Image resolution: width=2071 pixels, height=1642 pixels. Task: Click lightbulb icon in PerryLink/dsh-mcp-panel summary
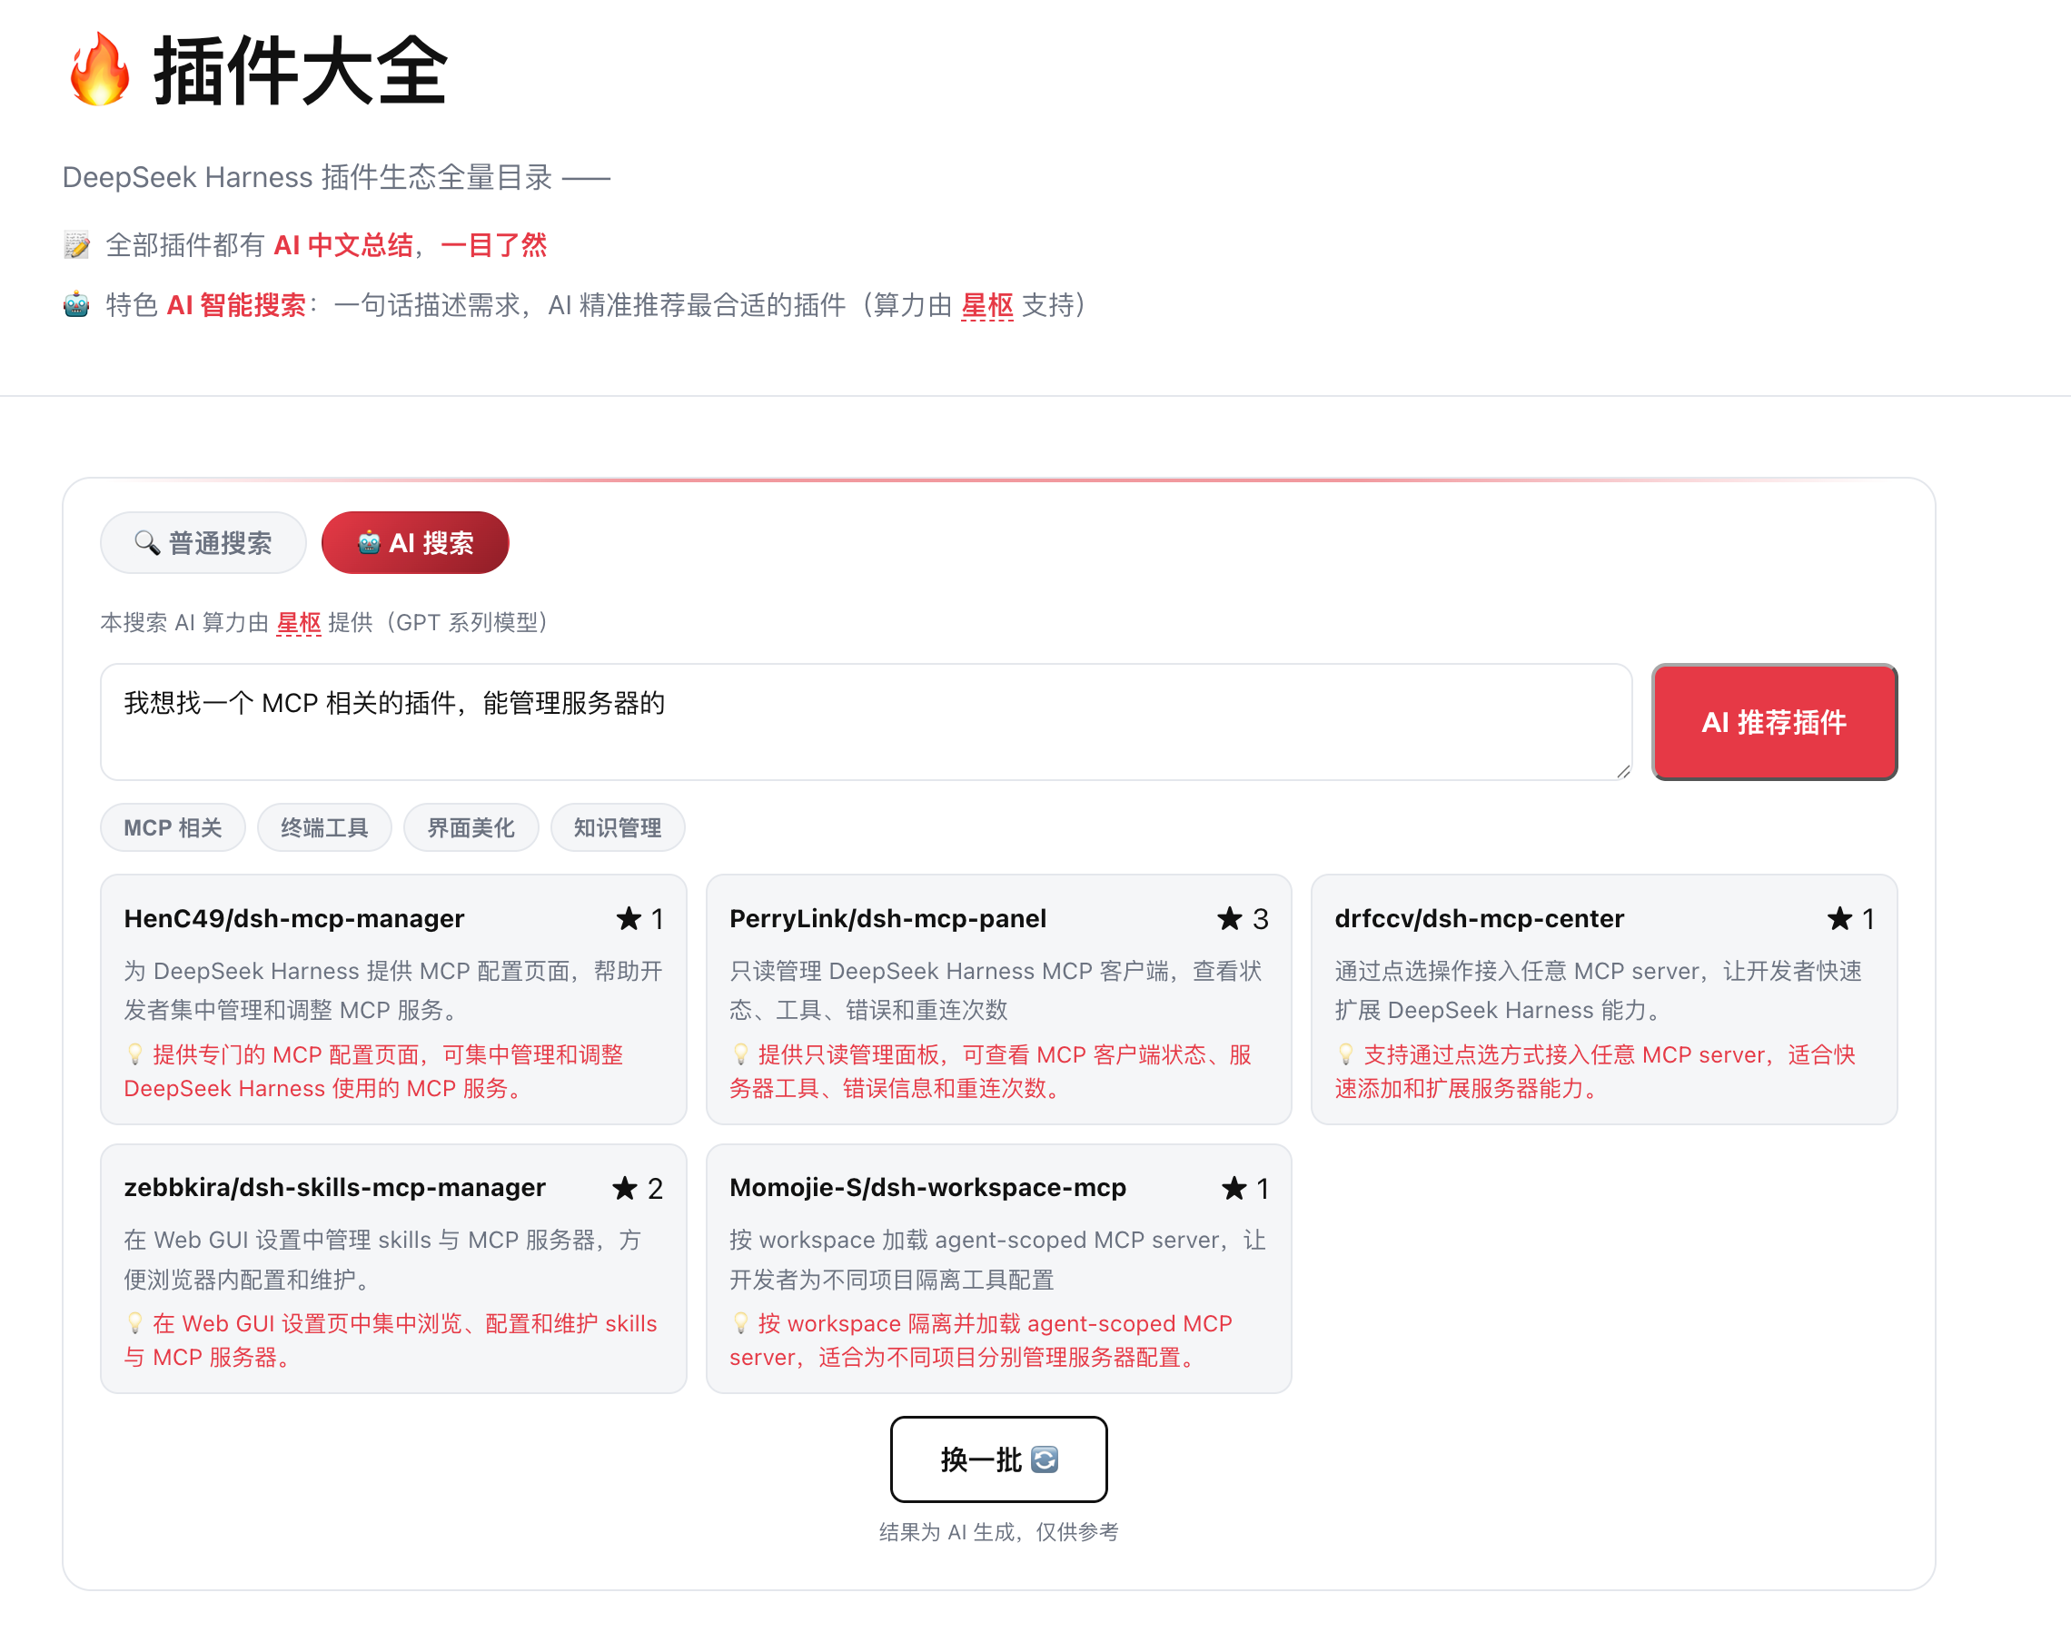[740, 1054]
